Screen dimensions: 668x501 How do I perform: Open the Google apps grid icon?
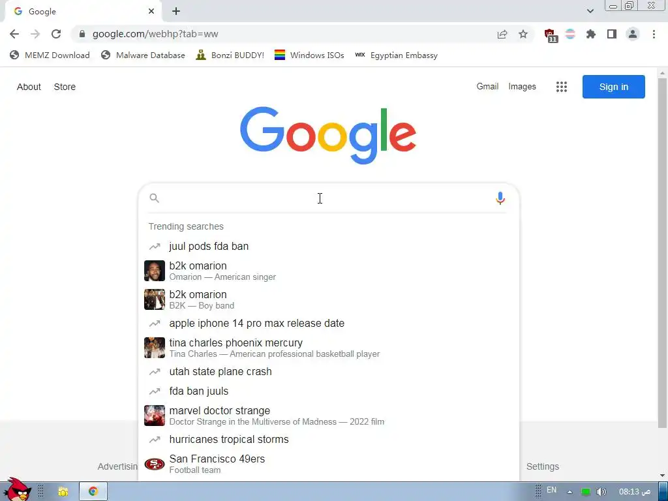click(x=562, y=87)
